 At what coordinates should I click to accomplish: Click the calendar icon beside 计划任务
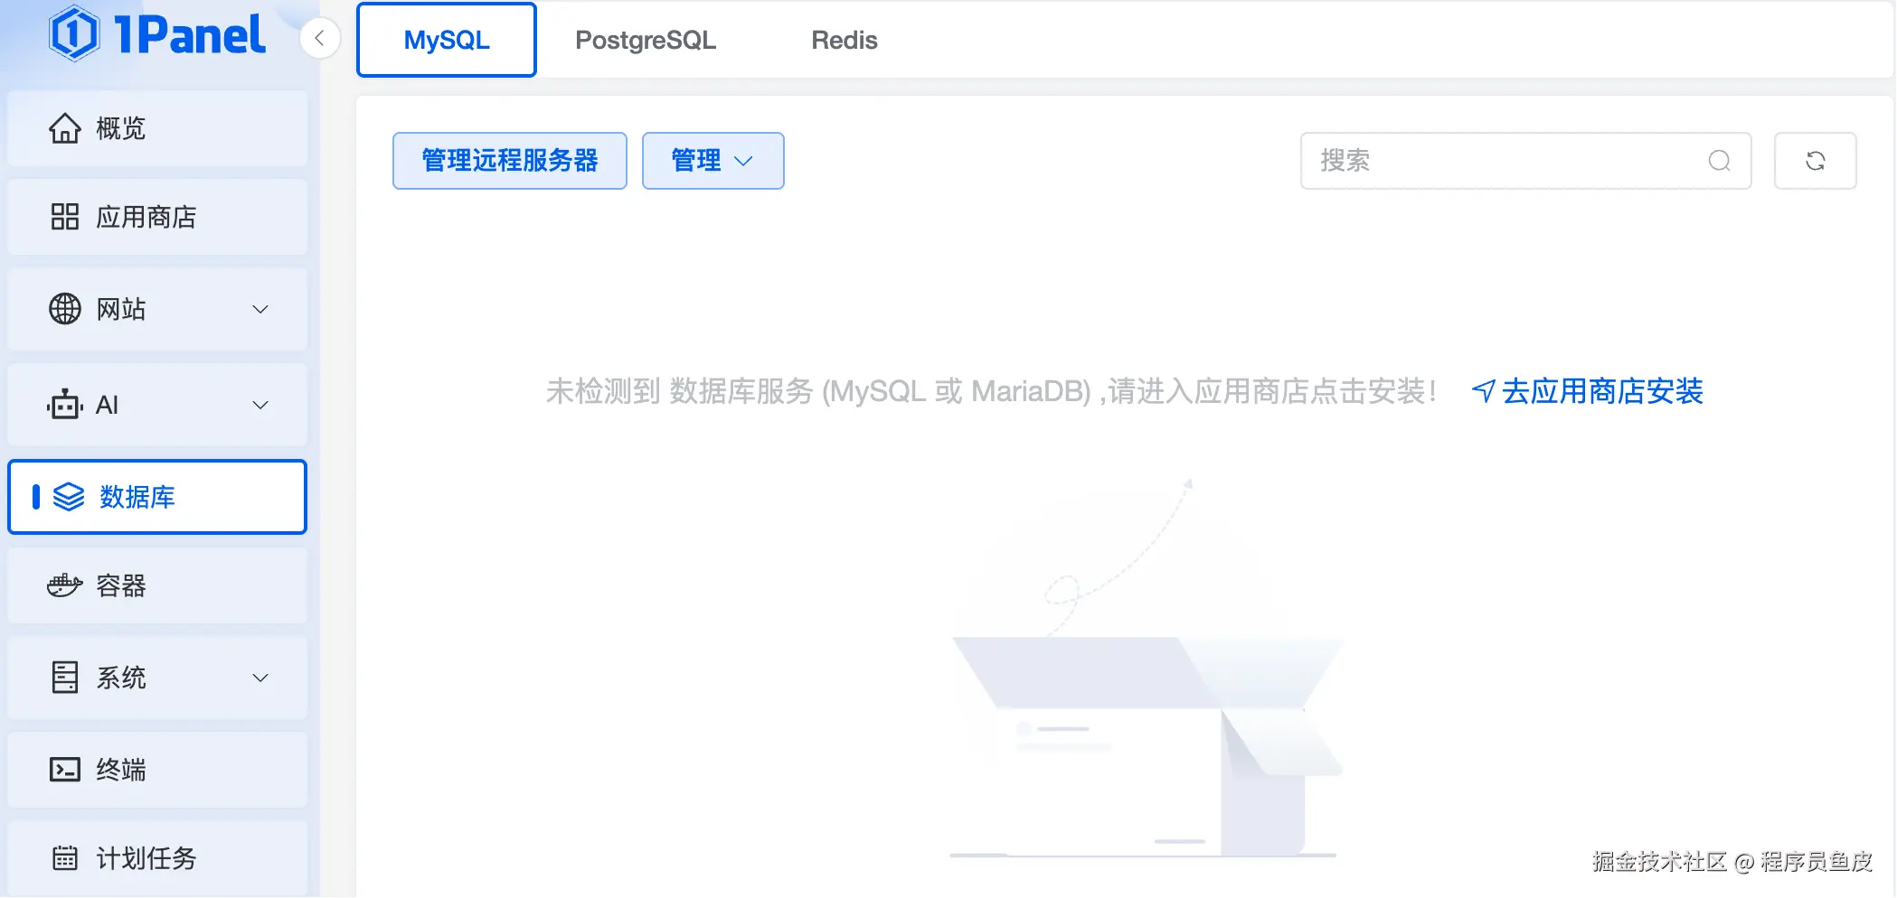(x=65, y=858)
